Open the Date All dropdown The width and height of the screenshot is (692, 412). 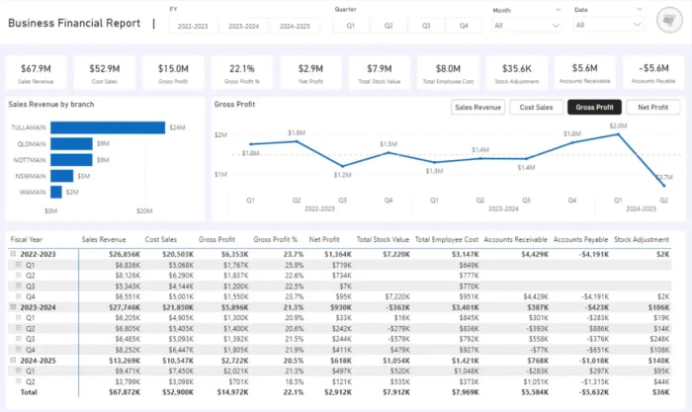(608, 25)
